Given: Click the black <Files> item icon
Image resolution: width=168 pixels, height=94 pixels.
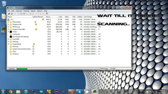Looking at the screenshot, I should (11, 32).
